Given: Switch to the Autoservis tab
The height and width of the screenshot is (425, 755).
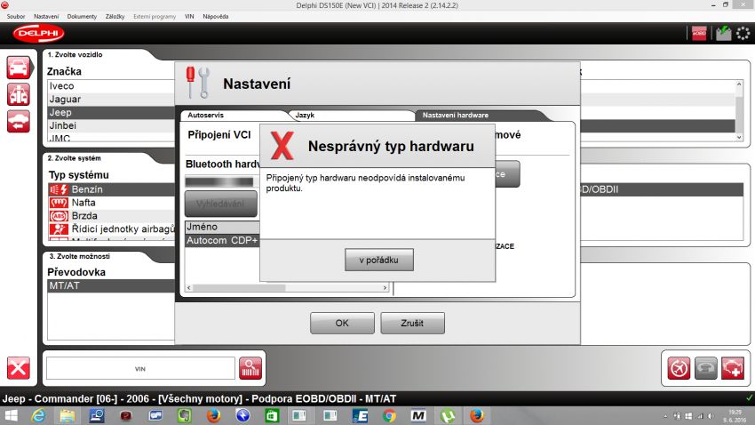Looking at the screenshot, I should pos(233,116).
